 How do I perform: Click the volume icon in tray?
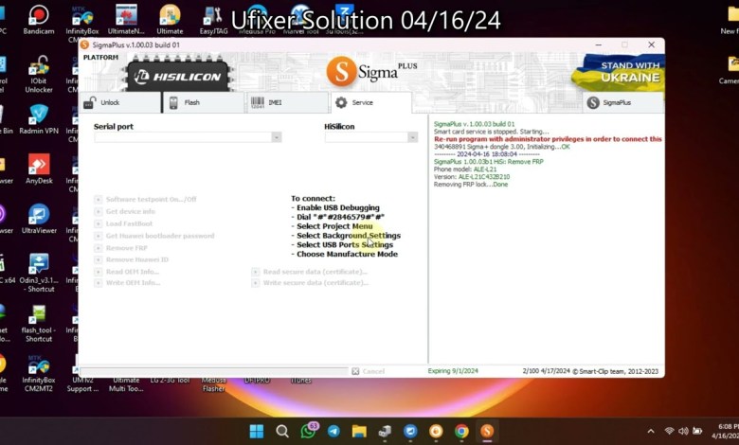tap(683, 431)
